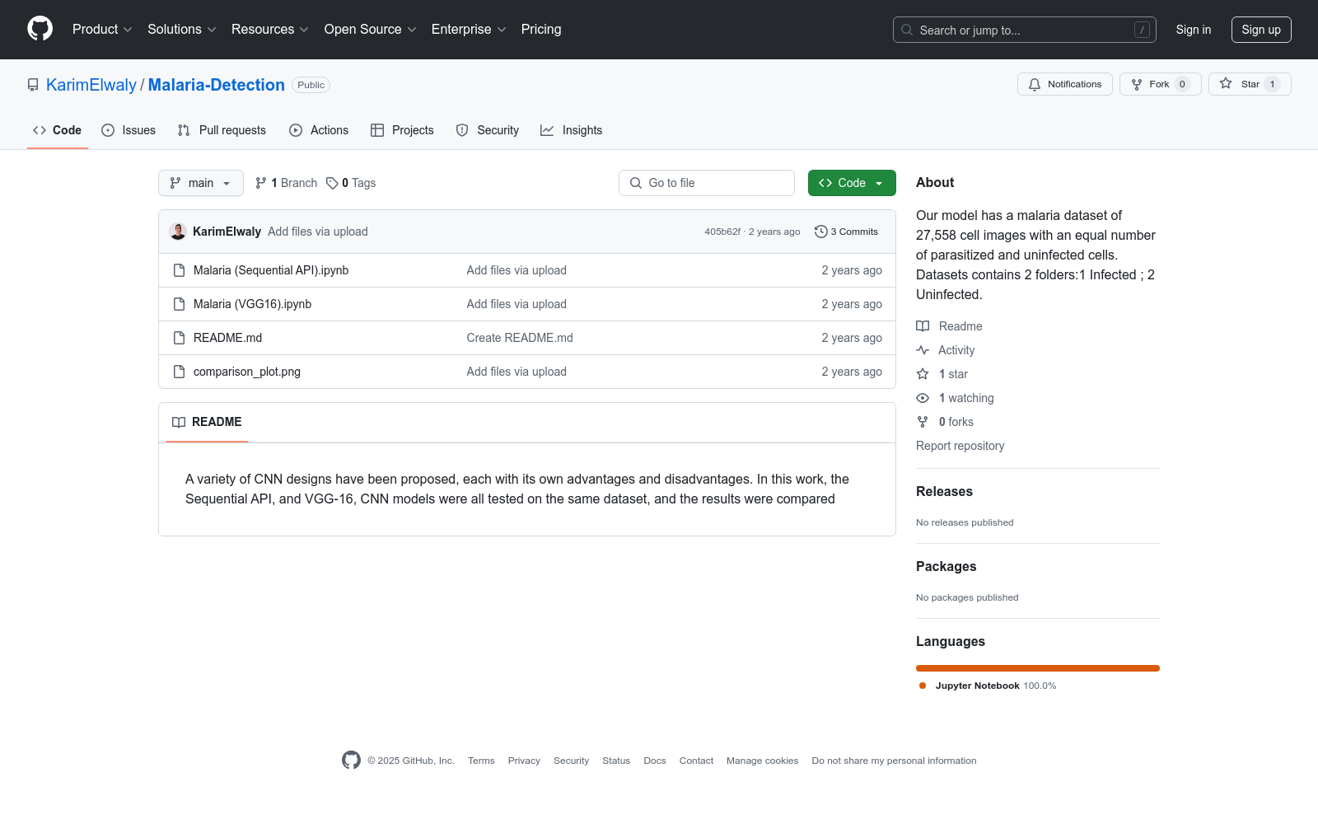Open Malaria (Sequential API).ipynb file
Image resolution: width=1318 pixels, height=824 pixels.
[271, 270]
